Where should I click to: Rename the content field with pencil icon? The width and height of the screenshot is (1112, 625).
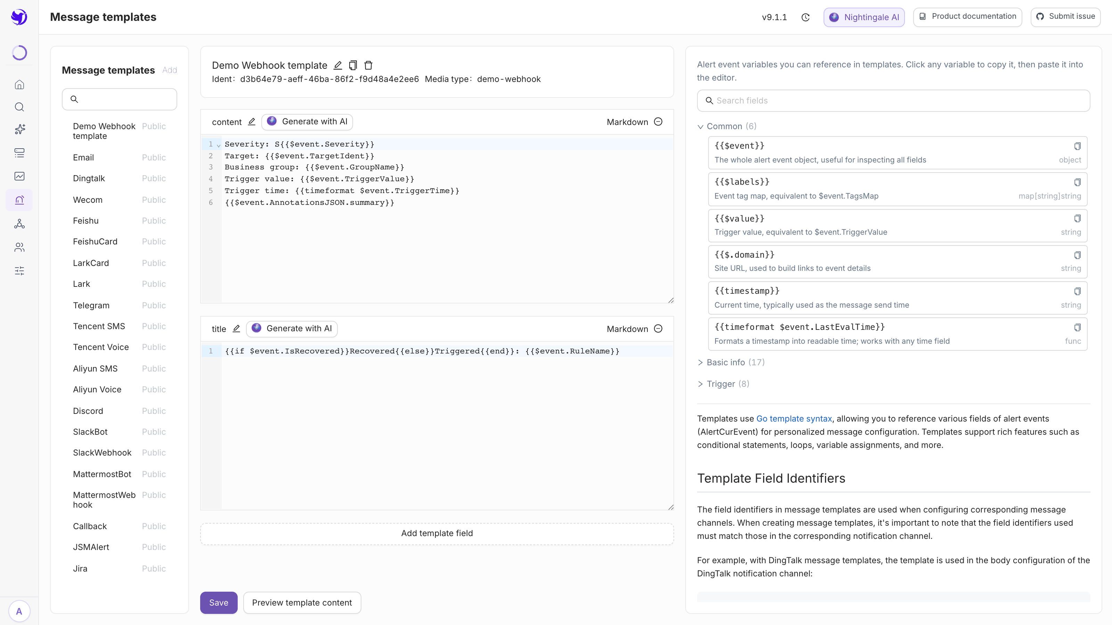click(x=252, y=122)
